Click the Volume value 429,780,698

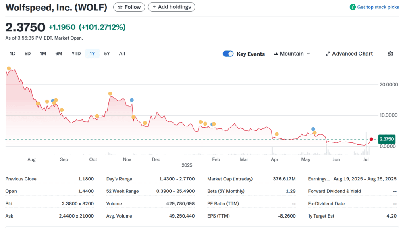coord(181,203)
